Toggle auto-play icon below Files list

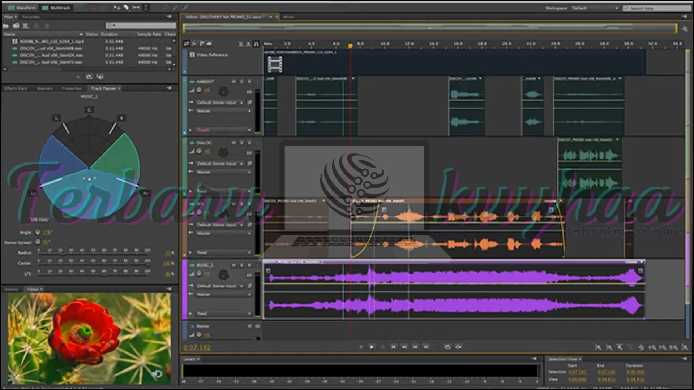pos(100,77)
